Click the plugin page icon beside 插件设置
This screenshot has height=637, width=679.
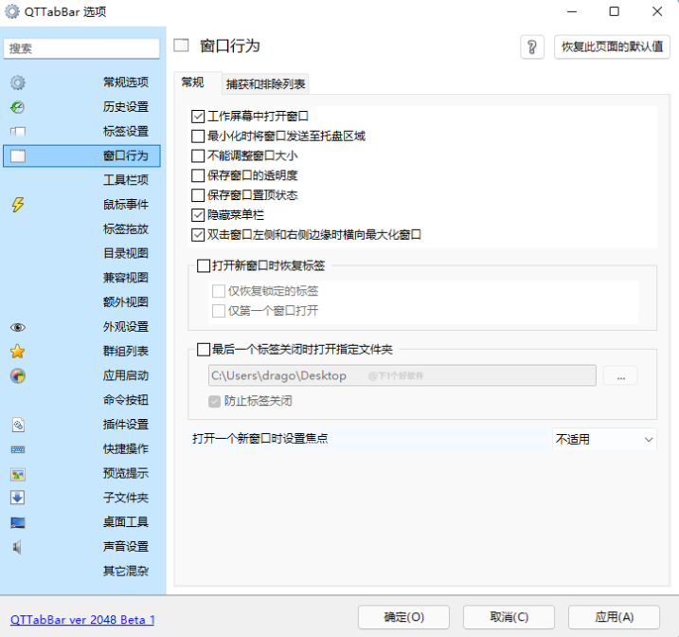[18, 425]
